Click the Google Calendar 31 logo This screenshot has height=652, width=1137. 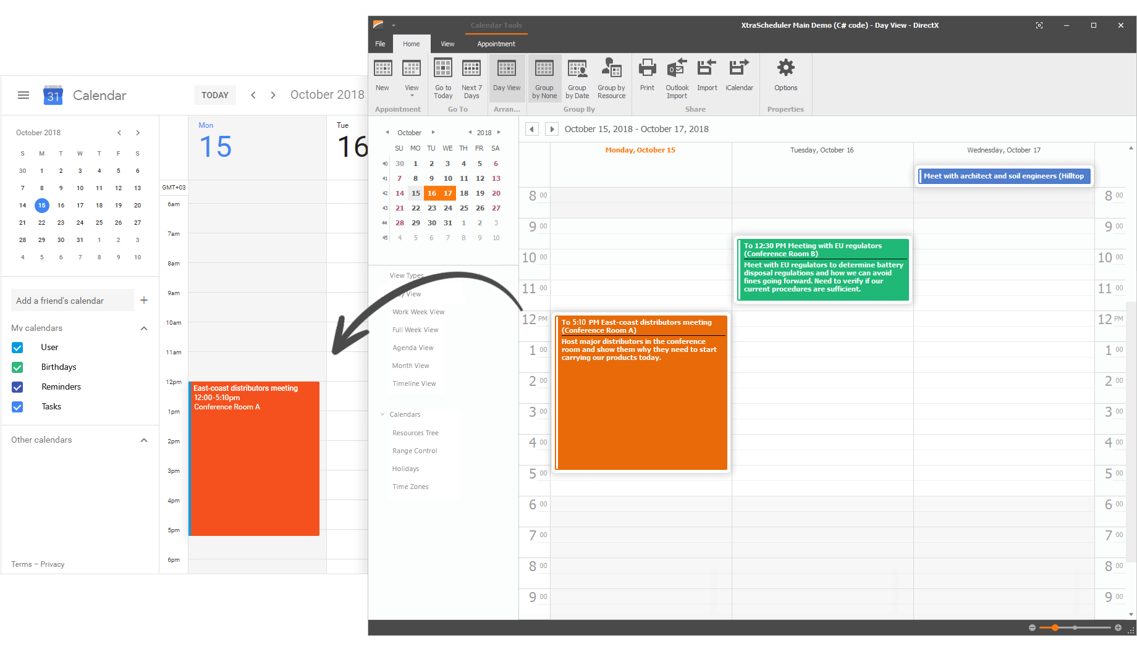point(53,95)
